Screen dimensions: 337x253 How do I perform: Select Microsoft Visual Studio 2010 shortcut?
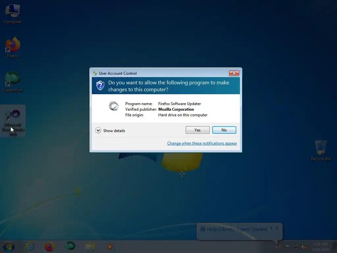click(13, 122)
